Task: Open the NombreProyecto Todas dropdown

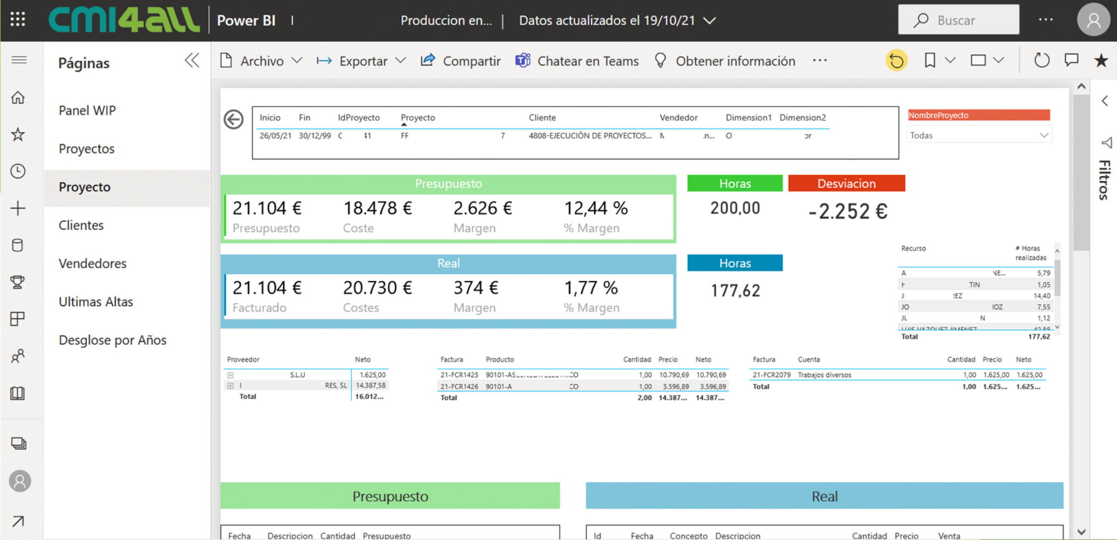Action: [x=978, y=136]
